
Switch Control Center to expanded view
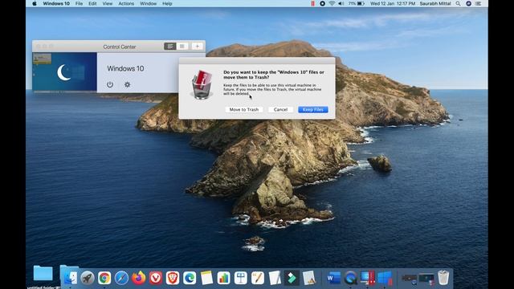click(169, 47)
